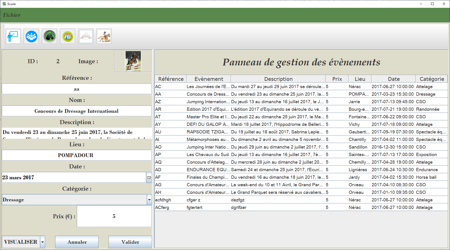Open the blue group of people icon
Image resolution: width=450 pixels, height=250 pixels.
coord(31,37)
